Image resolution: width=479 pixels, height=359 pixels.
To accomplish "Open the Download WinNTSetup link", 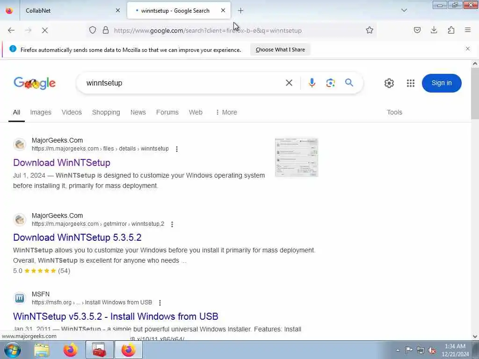I will [62, 162].
